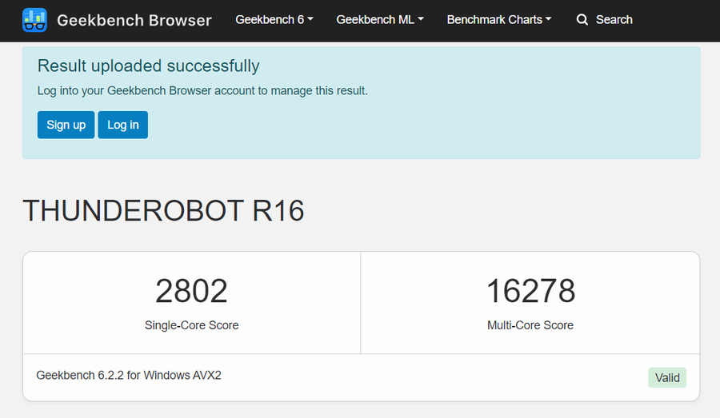Open the Geekbench Browser home link text
This screenshot has height=418, width=720.
pyautogui.click(x=134, y=20)
